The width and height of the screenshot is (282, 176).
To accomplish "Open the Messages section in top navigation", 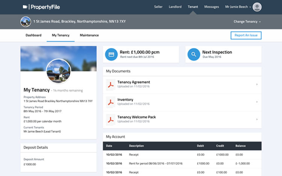I will 211,7.
